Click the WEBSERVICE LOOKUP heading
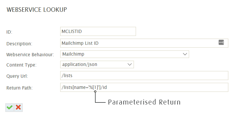The width and height of the screenshot is (239, 116). [37, 10]
